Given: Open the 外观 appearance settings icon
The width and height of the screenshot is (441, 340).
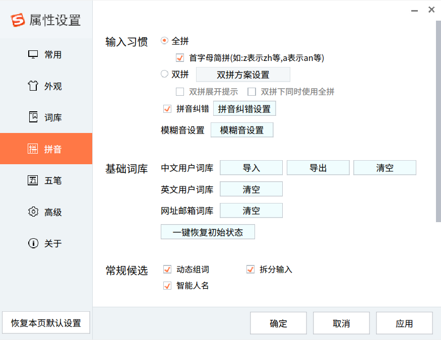Looking at the screenshot, I should pos(33,86).
